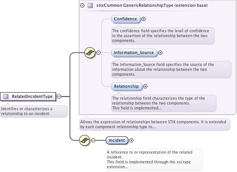Click the lower sequence compositor icon
This screenshot has height=172, width=237.
coord(85,140)
